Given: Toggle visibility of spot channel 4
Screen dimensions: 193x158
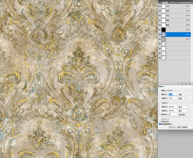Looking at the screenshot, I should (160, 44).
